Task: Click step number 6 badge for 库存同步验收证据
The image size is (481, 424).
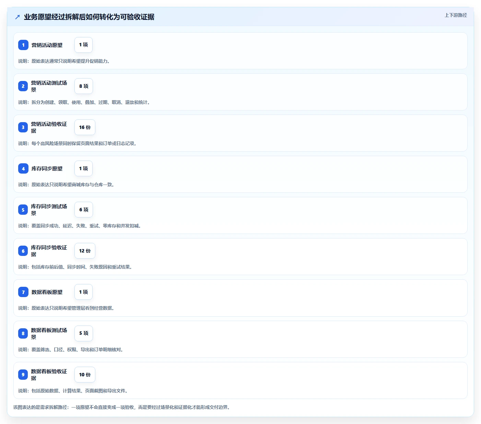Action: pyautogui.click(x=23, y=251)
